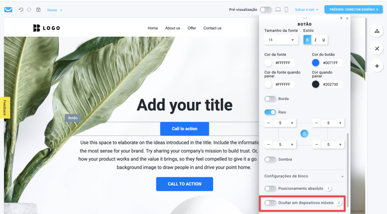Expand Configurações de bloco section
This screenshot has height=214, width=387.
tap(304, 176)
